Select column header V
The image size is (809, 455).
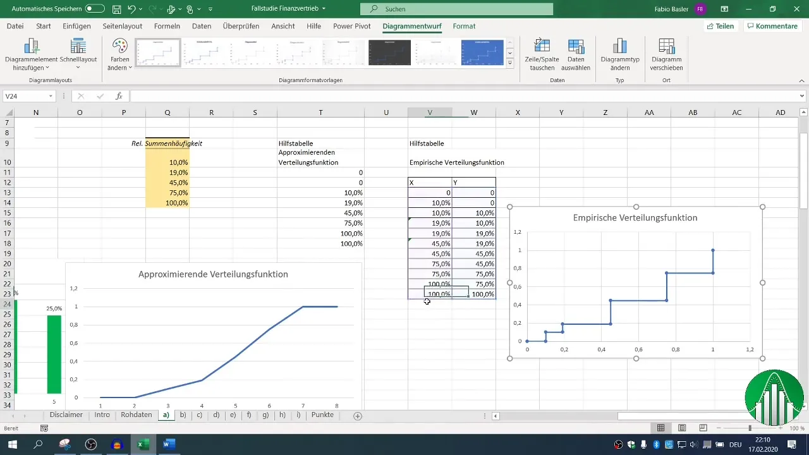(430, 112)
